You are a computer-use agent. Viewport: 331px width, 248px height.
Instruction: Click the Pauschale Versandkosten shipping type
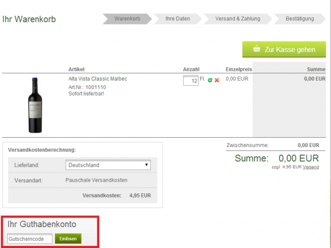pos(96,180)
